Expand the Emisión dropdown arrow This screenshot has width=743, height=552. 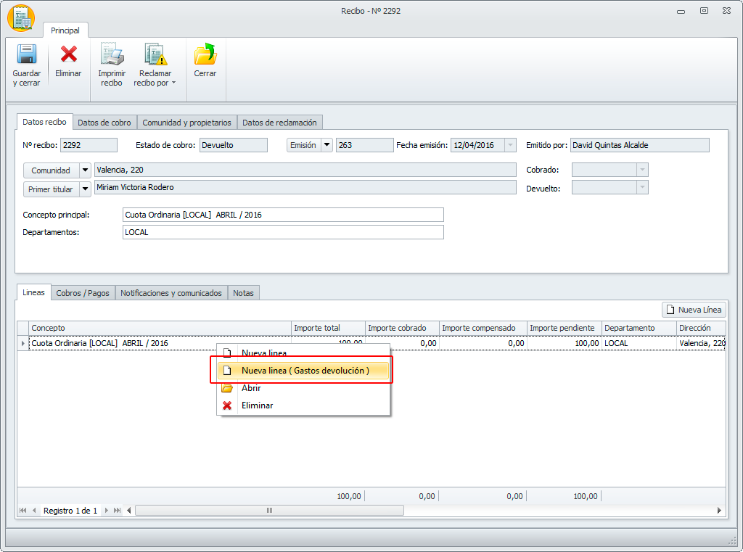coord(327,145)
